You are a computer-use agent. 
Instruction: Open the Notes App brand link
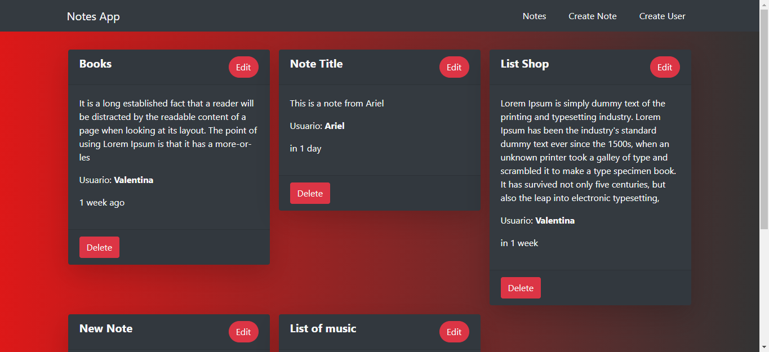coord(93,16)
